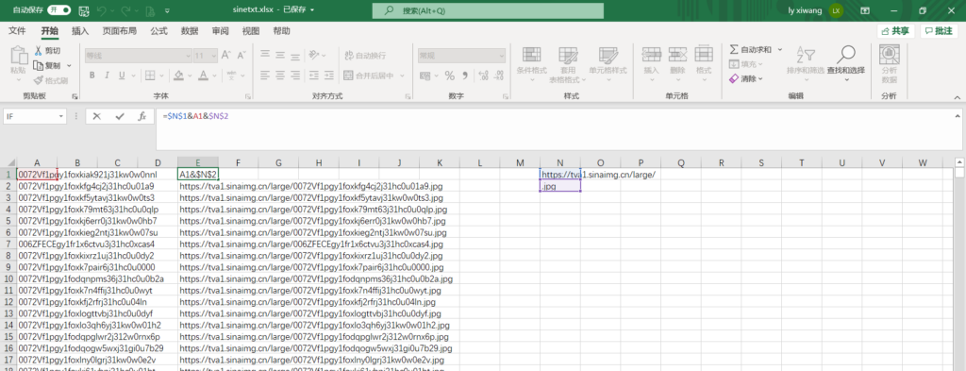Toggle Wrap Text (自动换行)

point(366,55)
